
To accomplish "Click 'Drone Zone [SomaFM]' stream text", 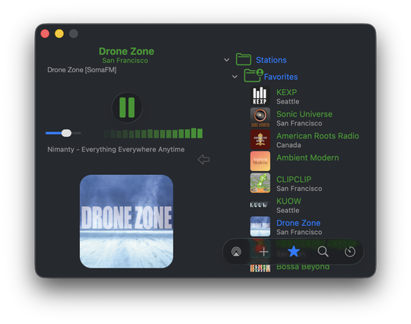I will 81,70.
